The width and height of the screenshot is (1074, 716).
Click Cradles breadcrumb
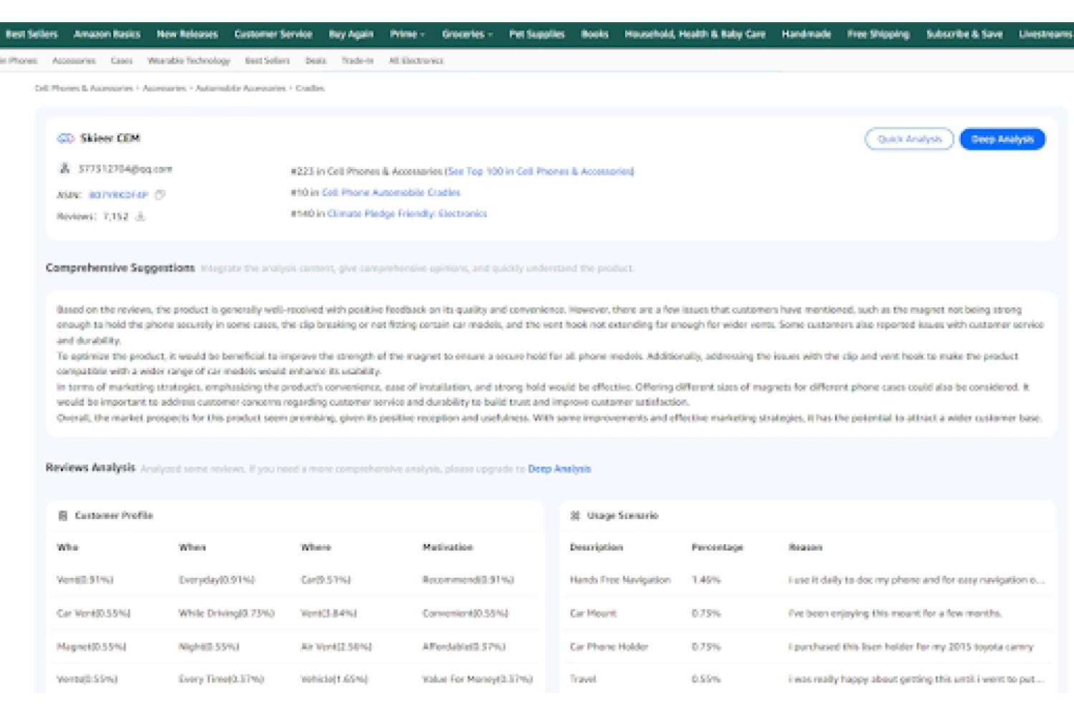click(310, 88)
